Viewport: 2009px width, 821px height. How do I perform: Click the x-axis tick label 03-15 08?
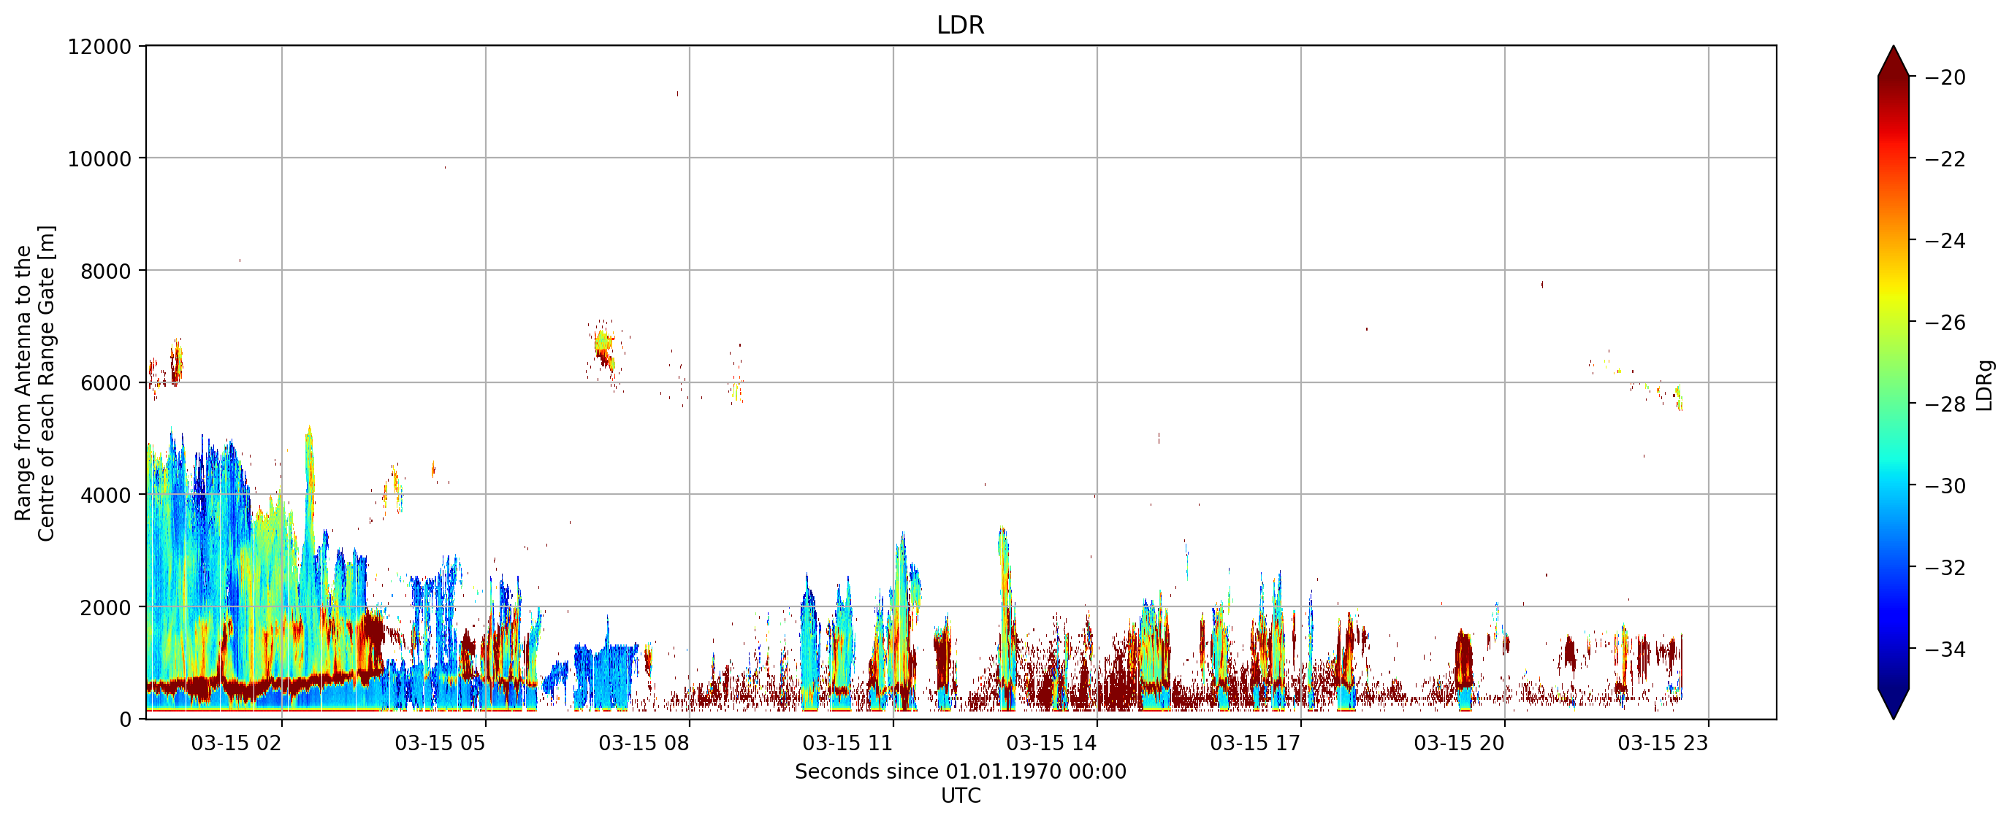coord(644,743)
